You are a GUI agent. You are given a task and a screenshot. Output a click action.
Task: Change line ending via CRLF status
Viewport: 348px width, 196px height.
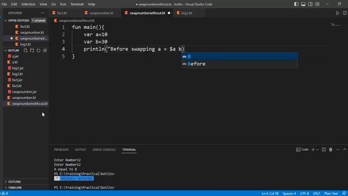pos(316,193)
